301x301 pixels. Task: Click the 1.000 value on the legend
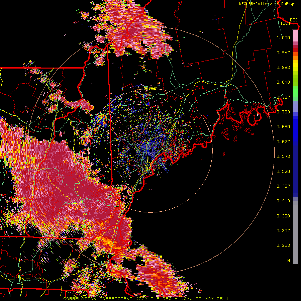[283, 37]
